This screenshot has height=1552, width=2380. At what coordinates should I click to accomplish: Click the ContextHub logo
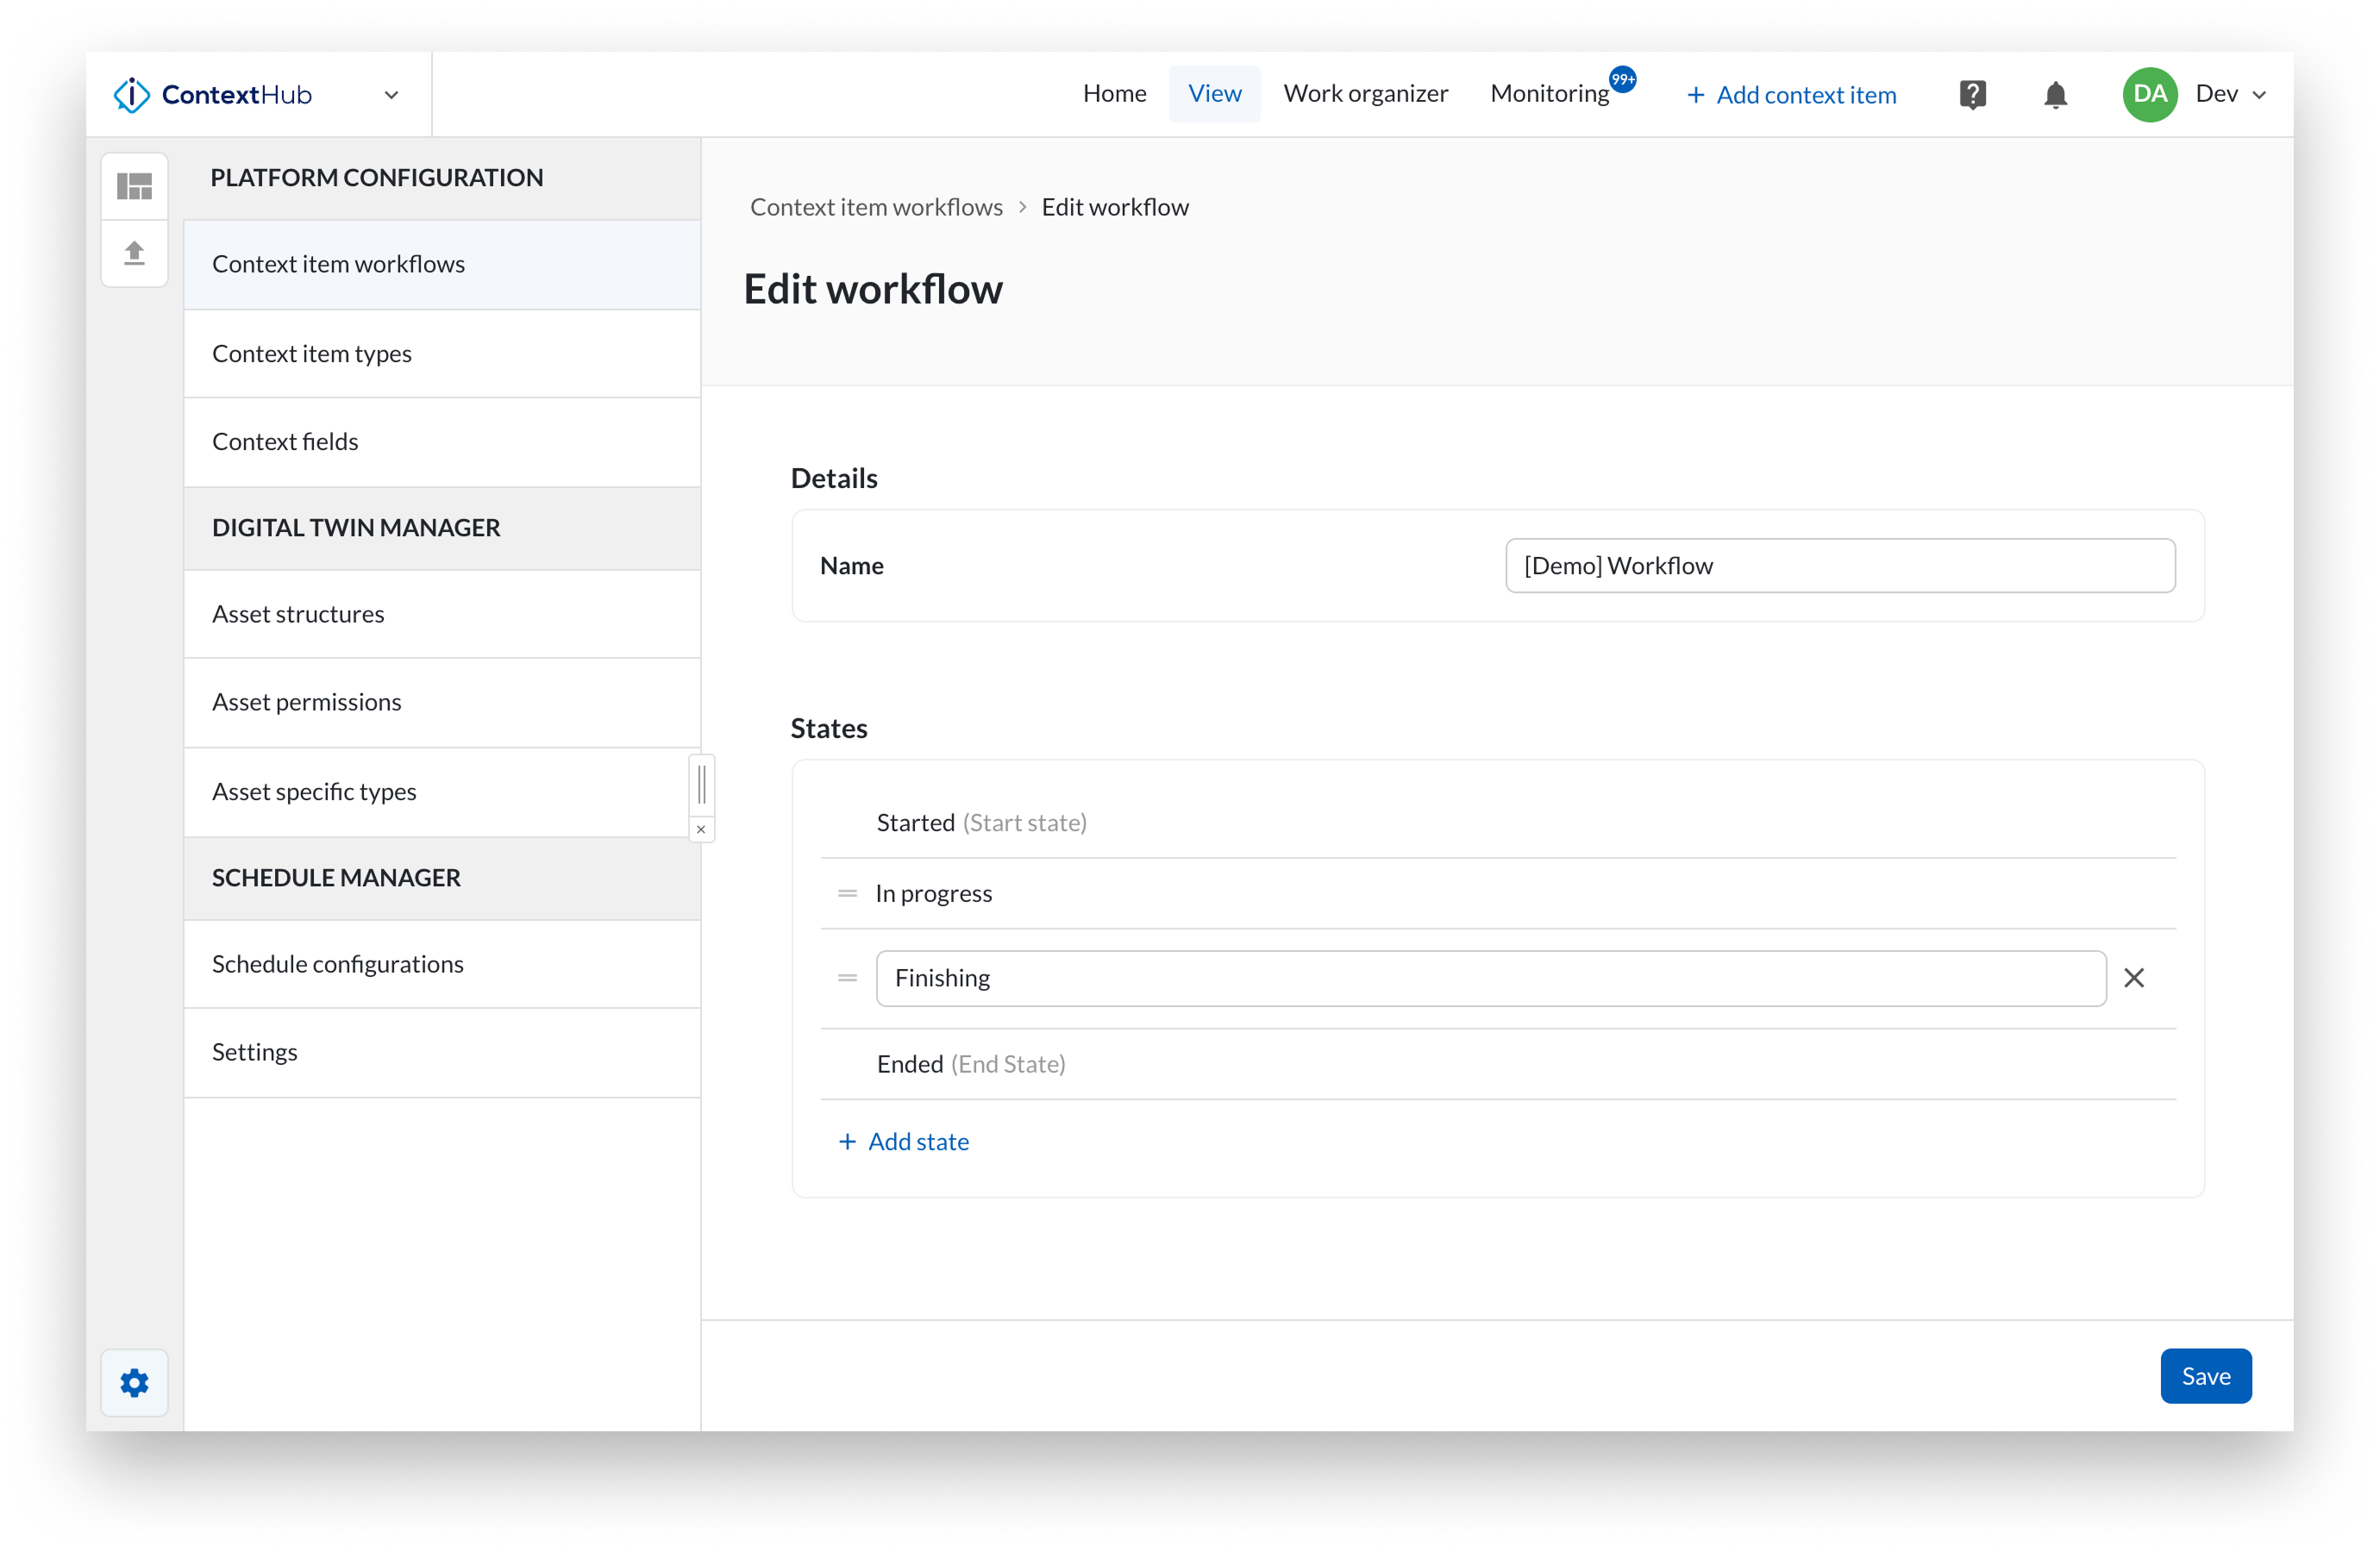213,95
